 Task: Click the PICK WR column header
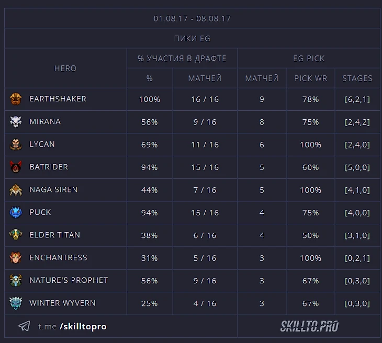pyautogui.click(x=310, y=78)
